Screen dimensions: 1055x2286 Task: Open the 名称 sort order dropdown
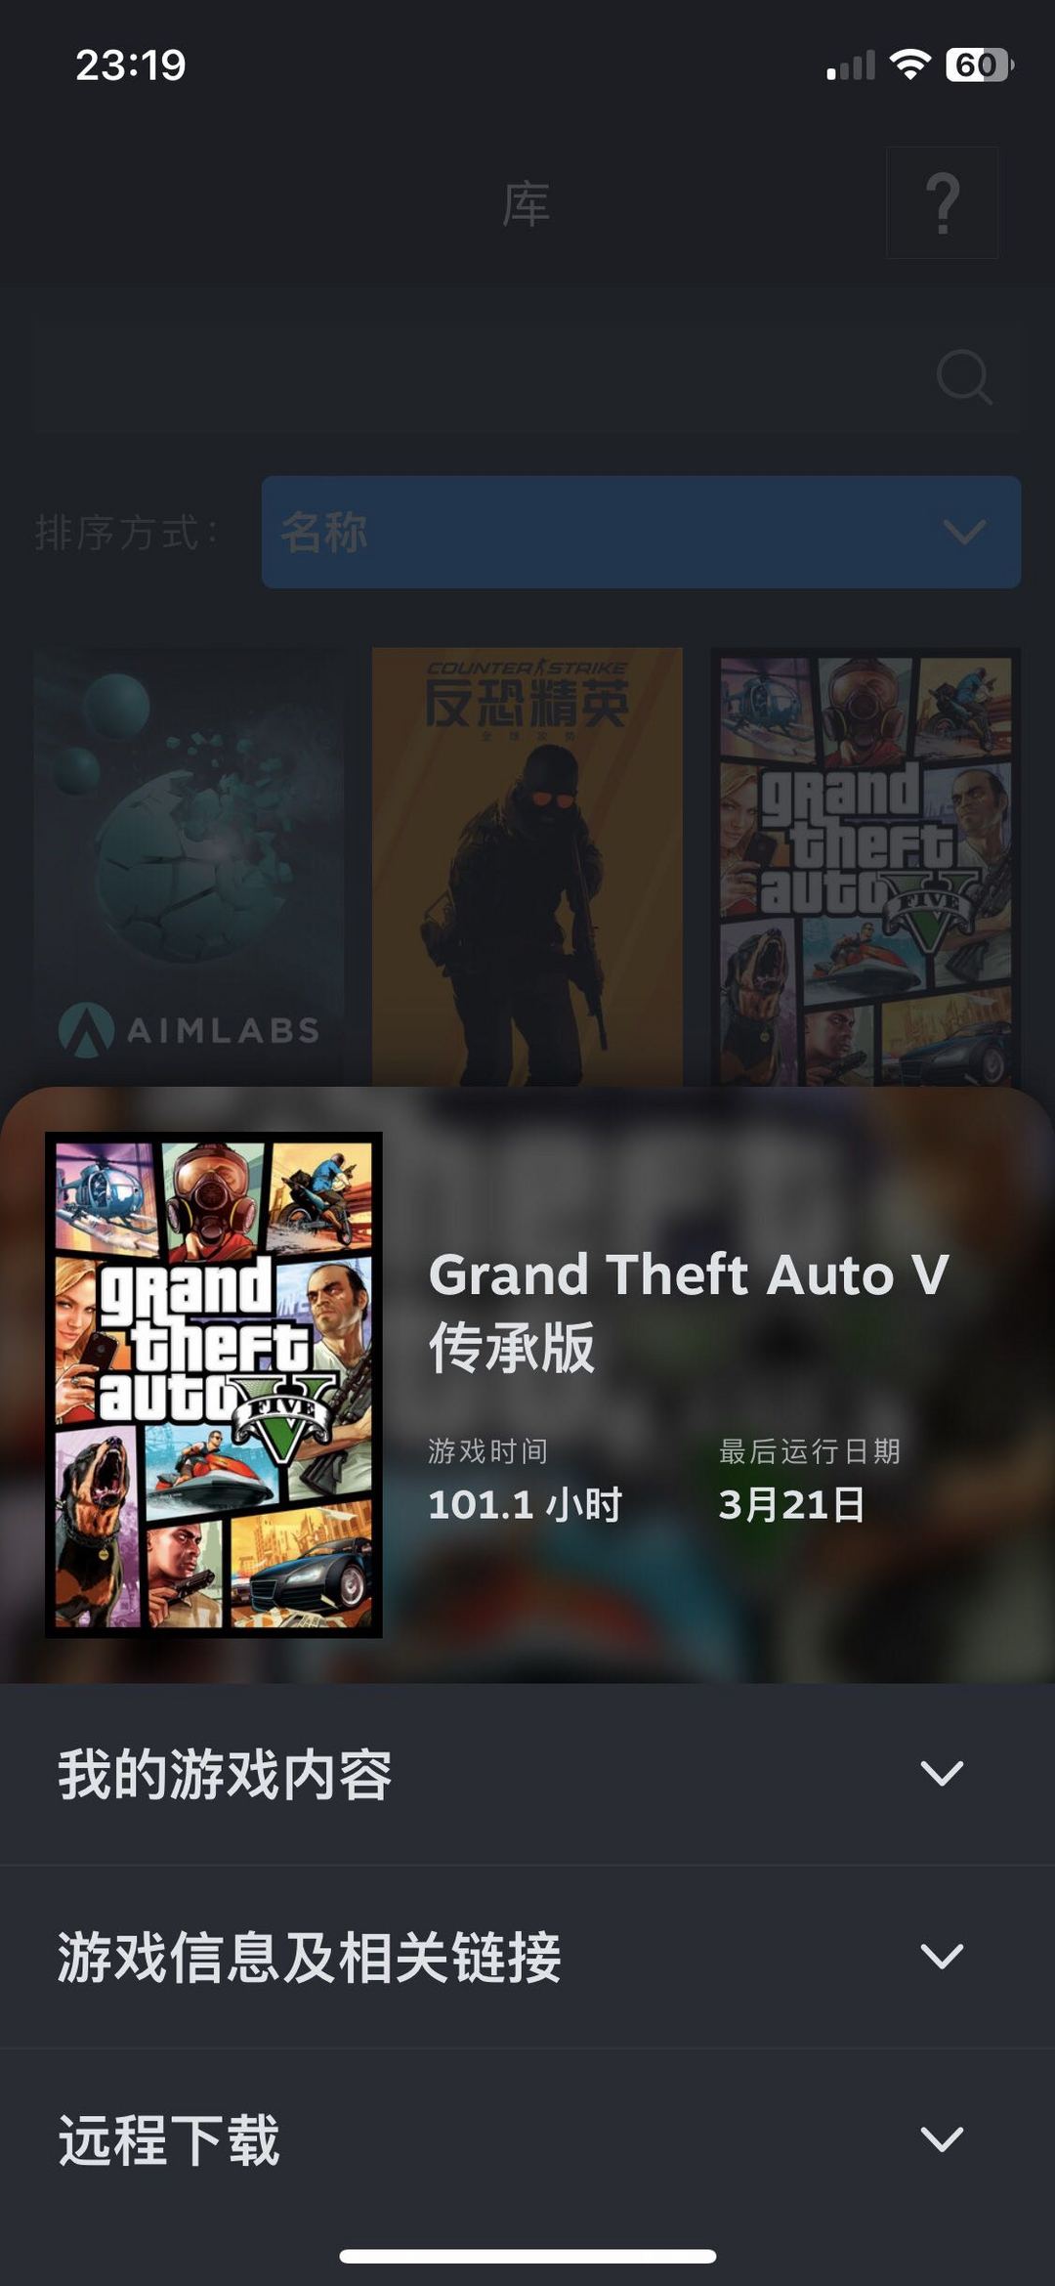point(641,532)
